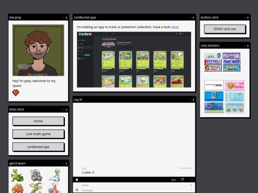Click the 'hey! im grey' welcome text
The image size is (258, 193).
34,83
